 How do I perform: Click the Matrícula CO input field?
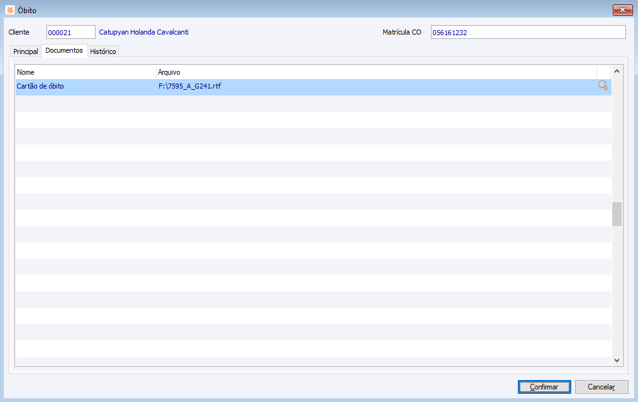tap(528, 33)
